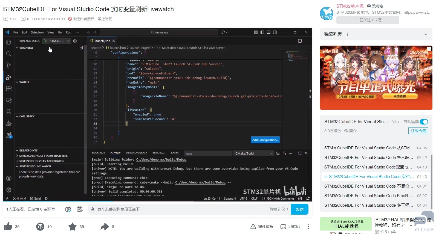Split the launch.json editor to the right
The width and height of the screenshot is (436, 234).
(300, 41)
